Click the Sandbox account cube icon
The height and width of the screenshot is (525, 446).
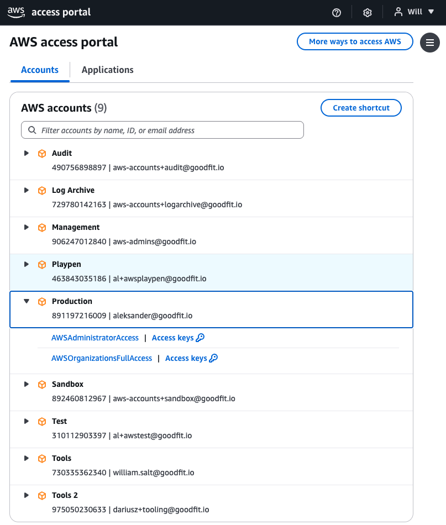[x=42, y=385]
